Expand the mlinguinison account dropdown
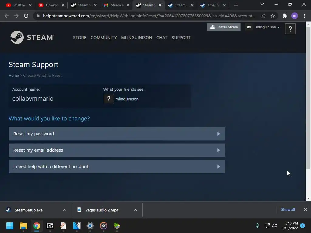 268,27
